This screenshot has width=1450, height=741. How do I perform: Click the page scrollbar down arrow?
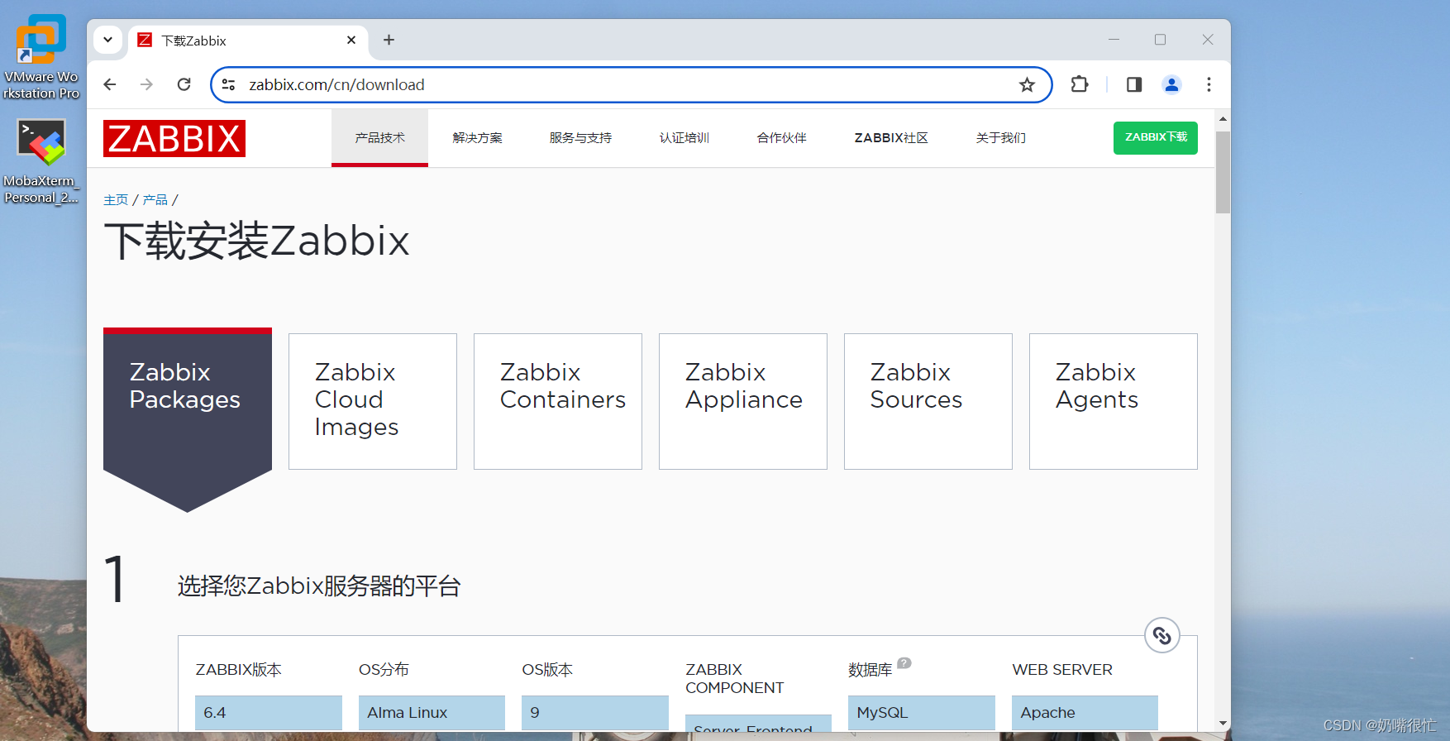pyautogui.click(x=1223, y=724)
